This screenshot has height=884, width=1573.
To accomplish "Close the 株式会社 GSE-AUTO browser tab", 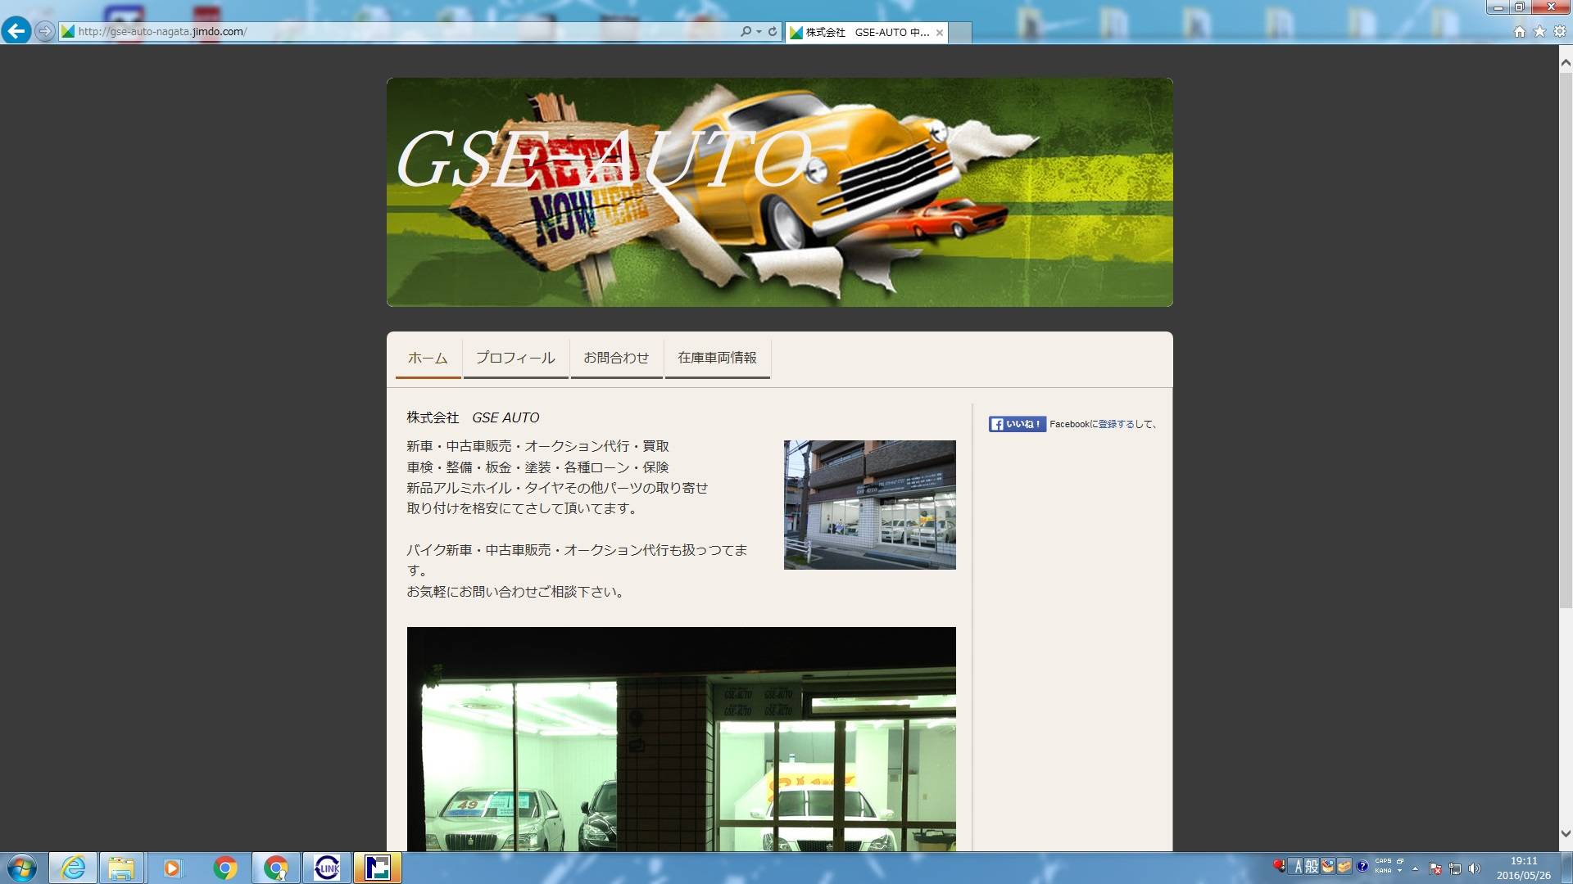I will pos(940,33).
